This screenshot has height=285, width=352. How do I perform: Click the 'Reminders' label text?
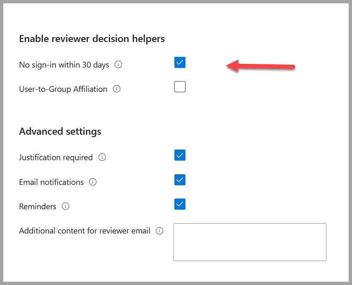click(38, 206)
